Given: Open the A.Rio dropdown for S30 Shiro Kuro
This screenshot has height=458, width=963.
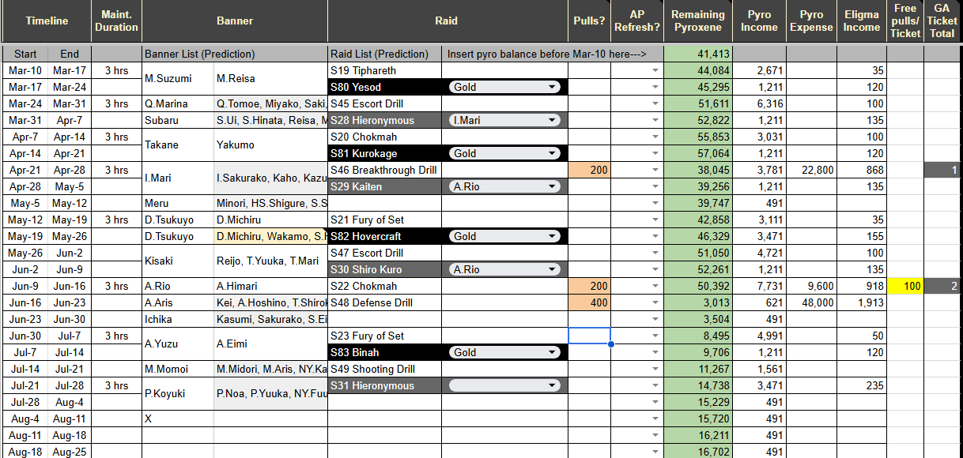Looking at the screenshot, I should pyautogui.click(x=504, y=269).
